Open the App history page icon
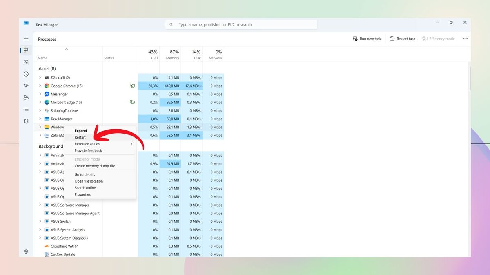The image size is (490, 275). pos(26,74)
